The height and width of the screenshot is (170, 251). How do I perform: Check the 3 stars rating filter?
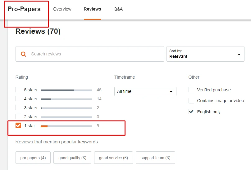18,108
